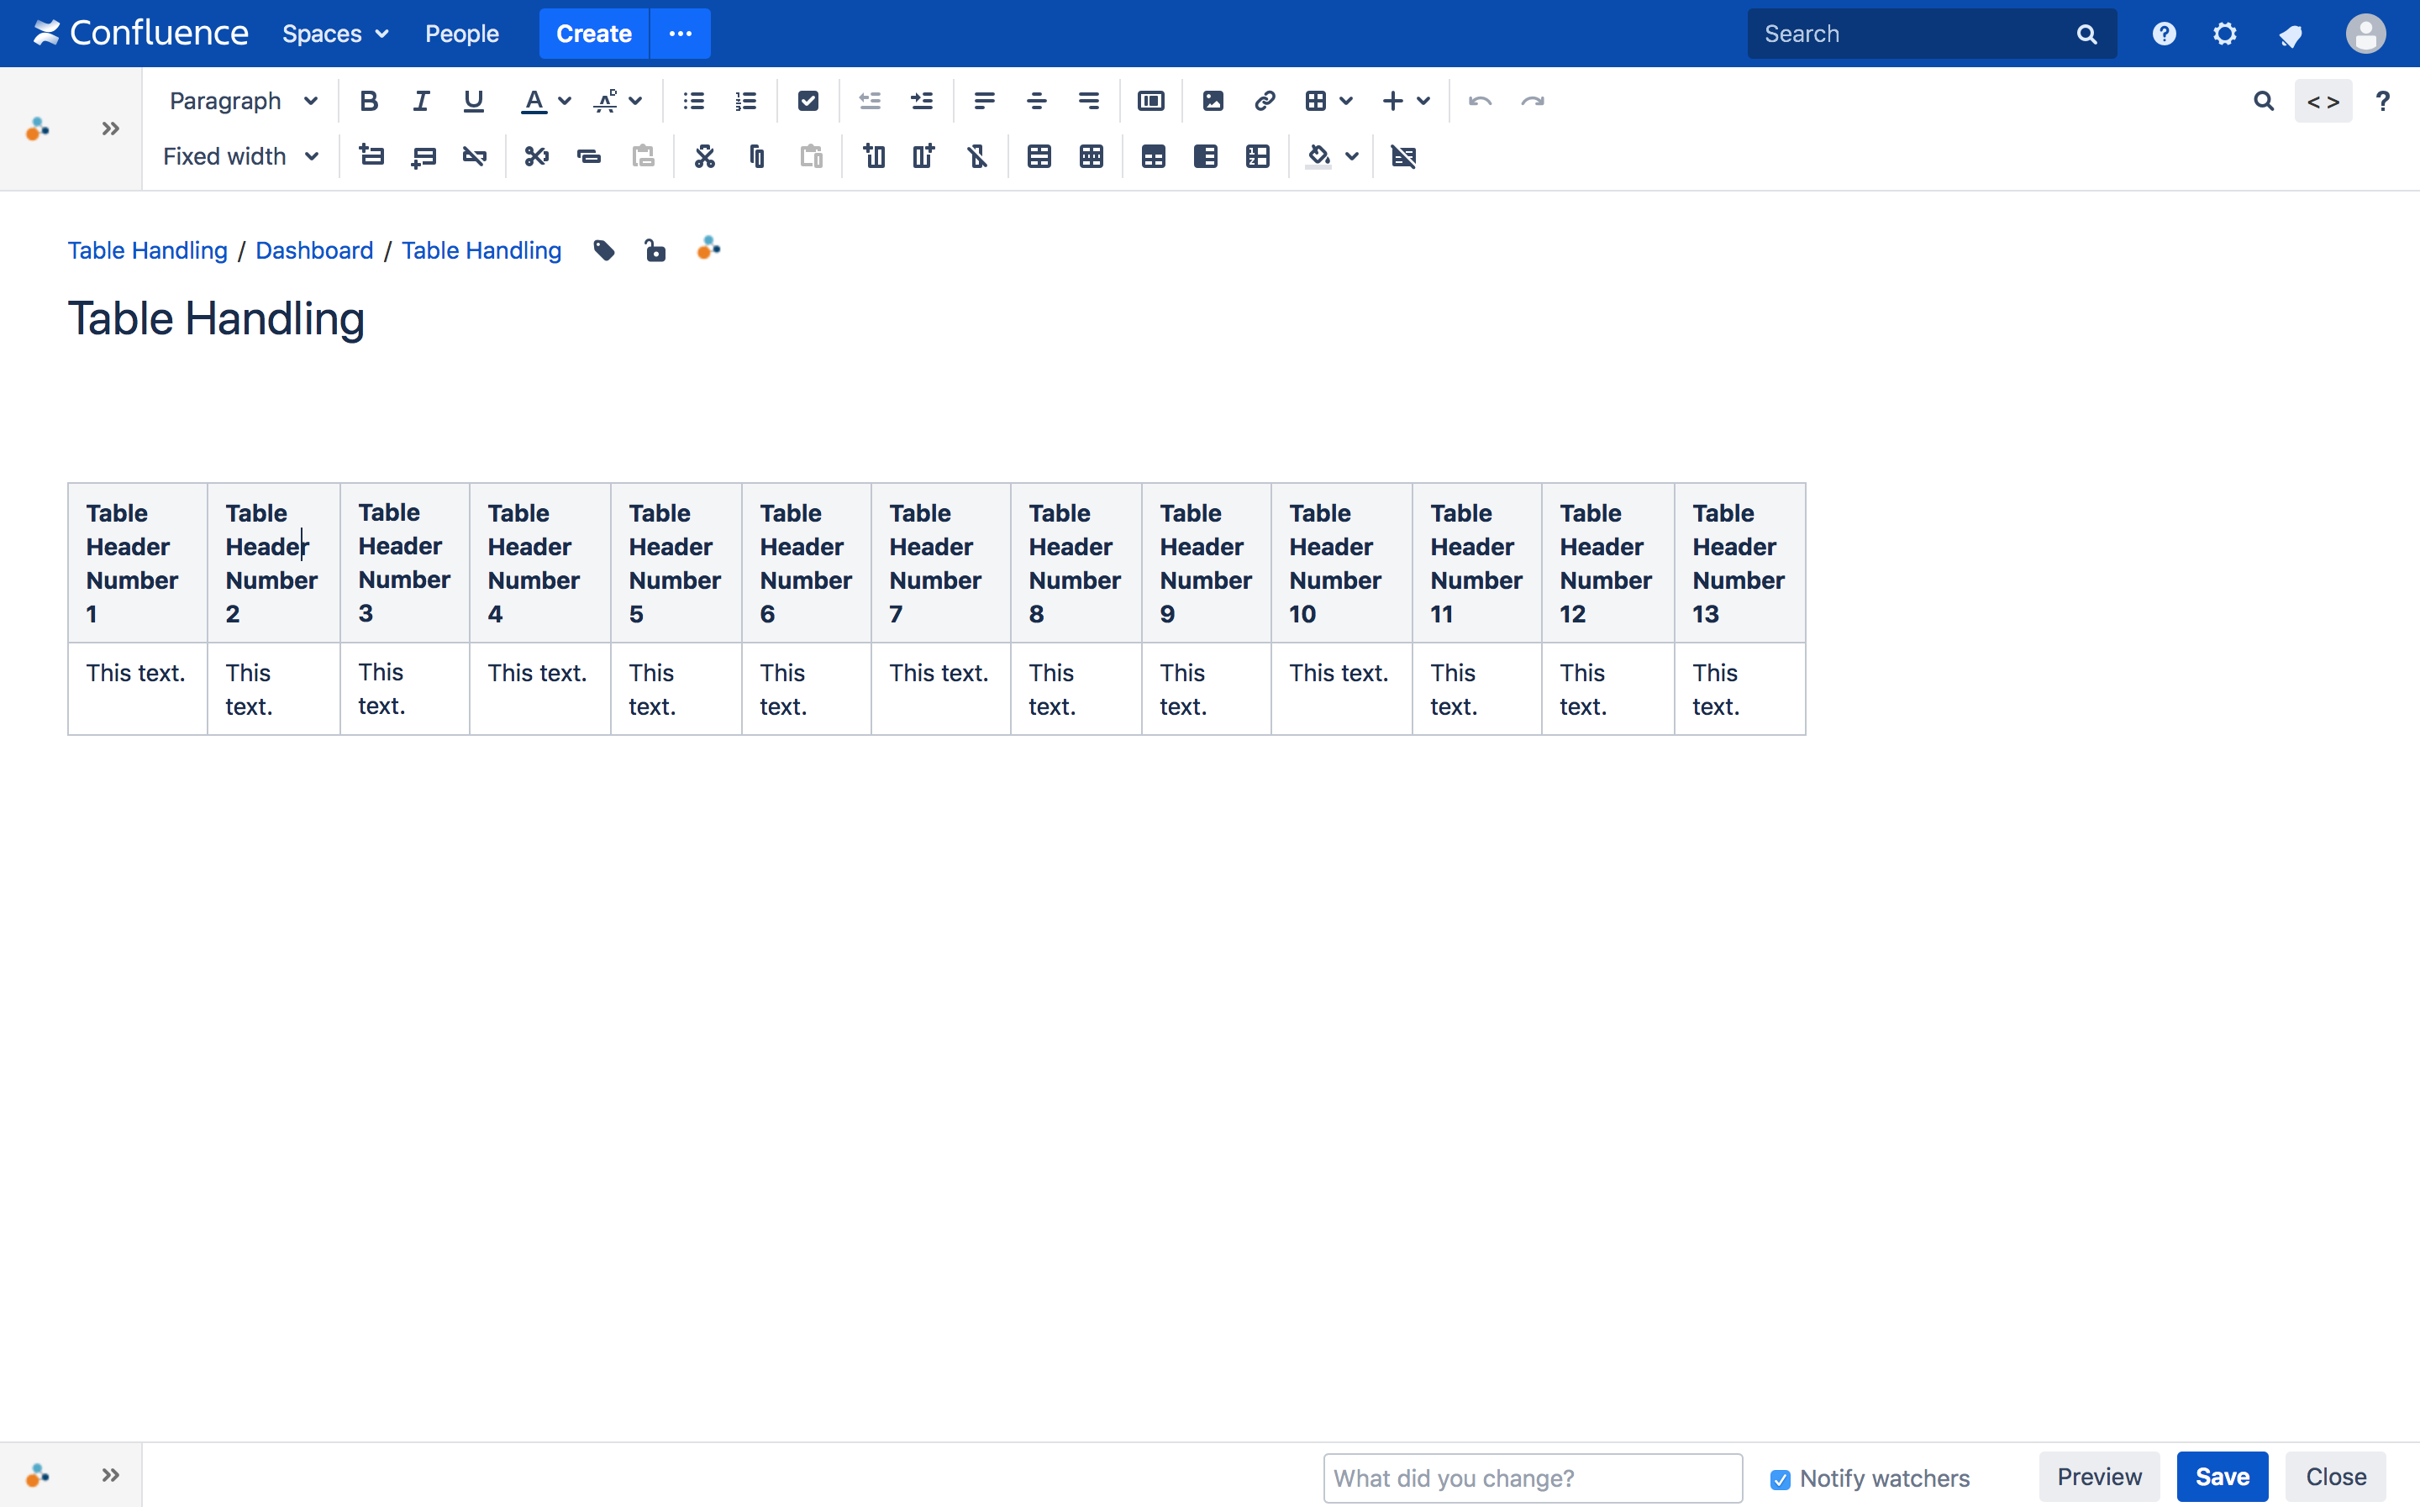Follow the Dashboard breadcrumb link
Screen dimensions: 2420x1512
tap(314, 250)
